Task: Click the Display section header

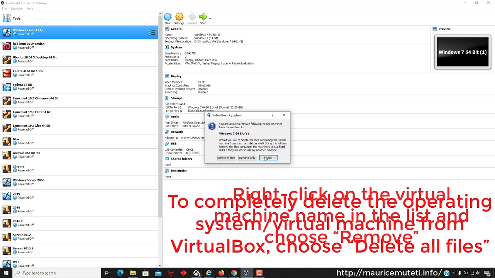Action: [176, 76]
